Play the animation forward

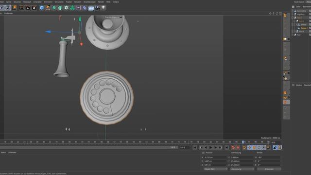pos(210,147)
